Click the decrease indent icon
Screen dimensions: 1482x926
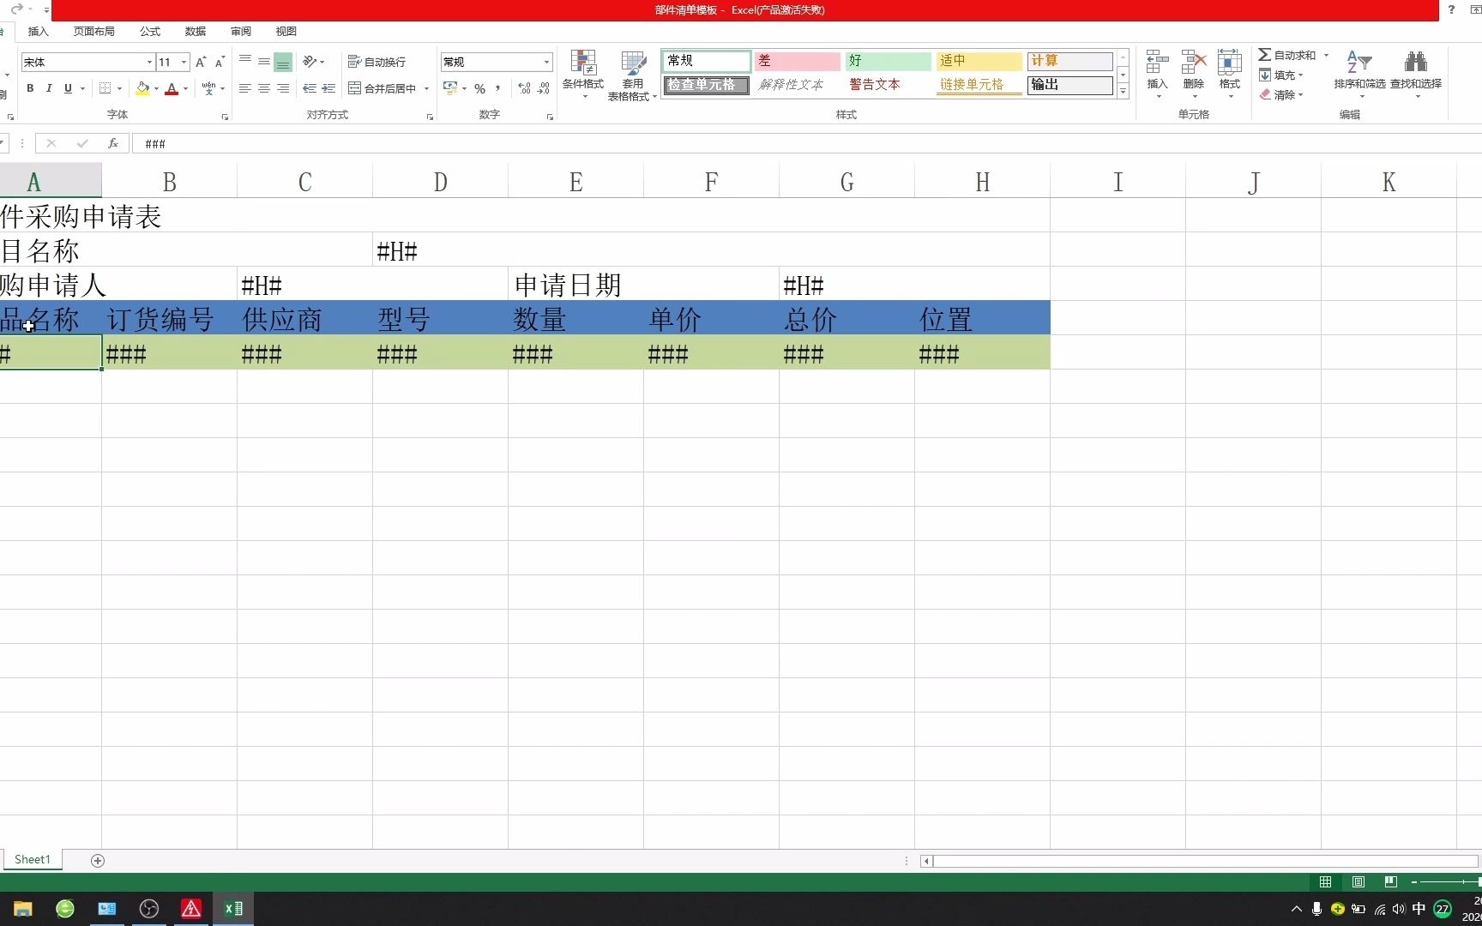click(310, 88)
